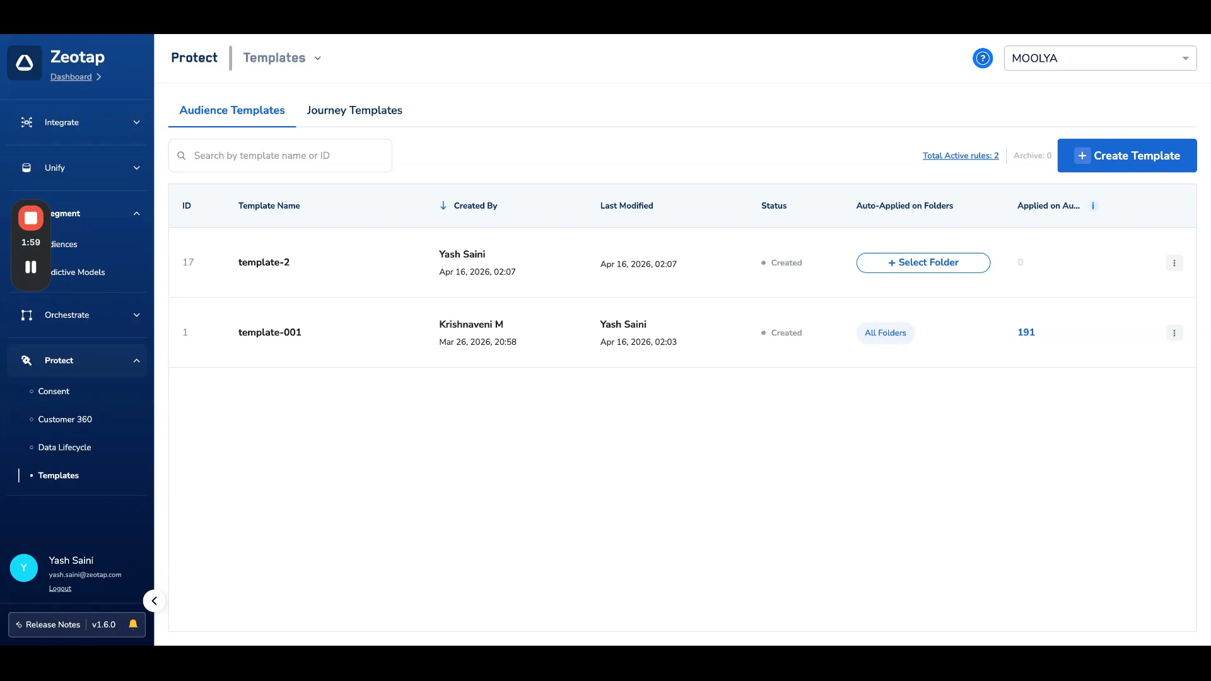Stop the screen recording
Image resolution: width=1211 pixels, height=681 pixels.
coord(30,218)
